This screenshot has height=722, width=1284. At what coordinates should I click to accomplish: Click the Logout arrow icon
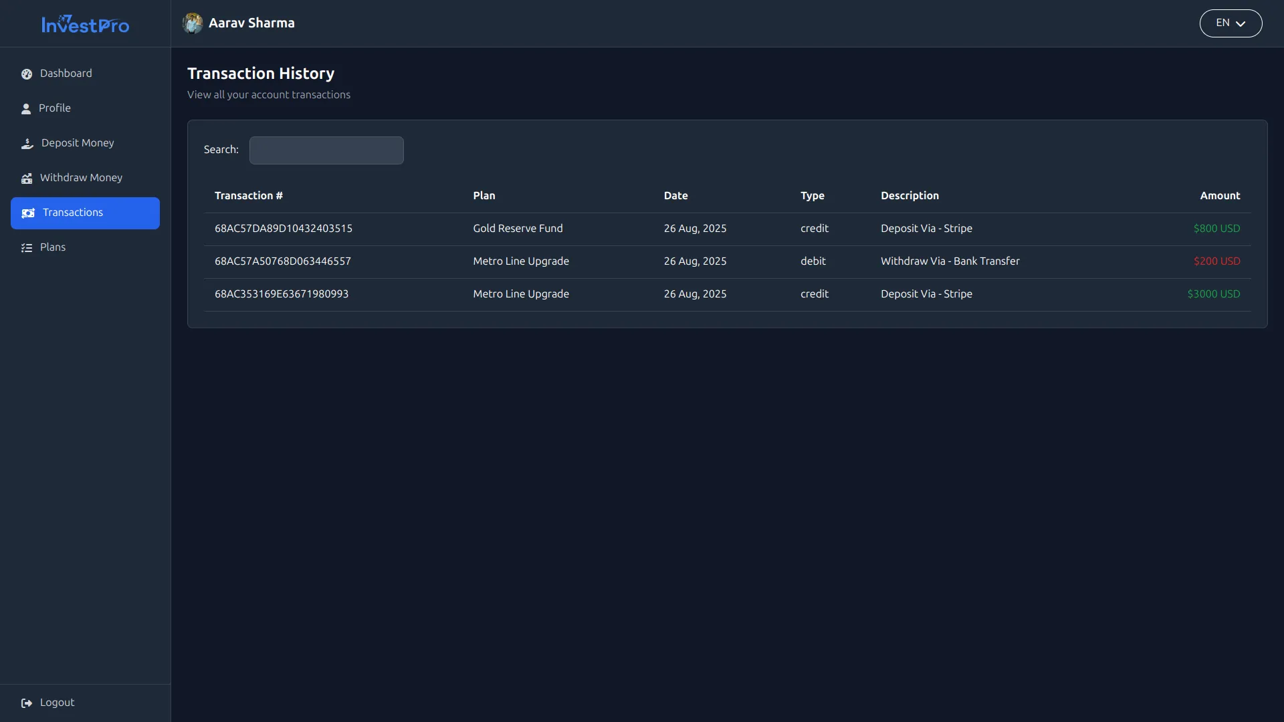tap(27, 703)
